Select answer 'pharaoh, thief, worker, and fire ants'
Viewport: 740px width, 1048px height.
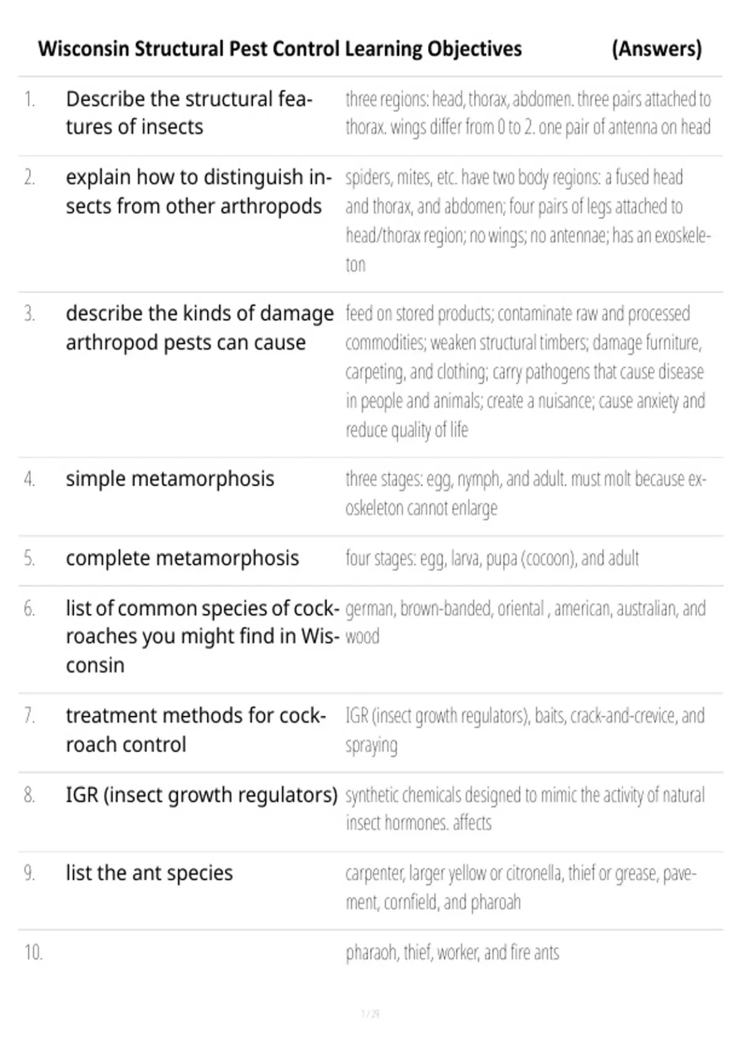click(x=452, y=952)
